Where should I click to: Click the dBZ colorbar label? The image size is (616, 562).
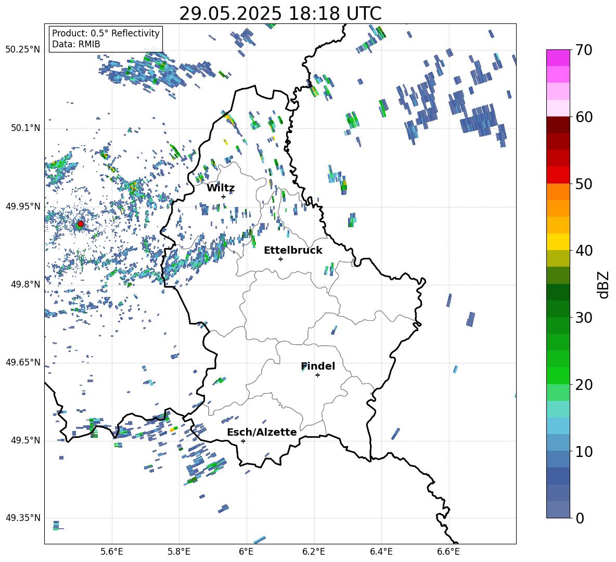[x=604, y=284]
